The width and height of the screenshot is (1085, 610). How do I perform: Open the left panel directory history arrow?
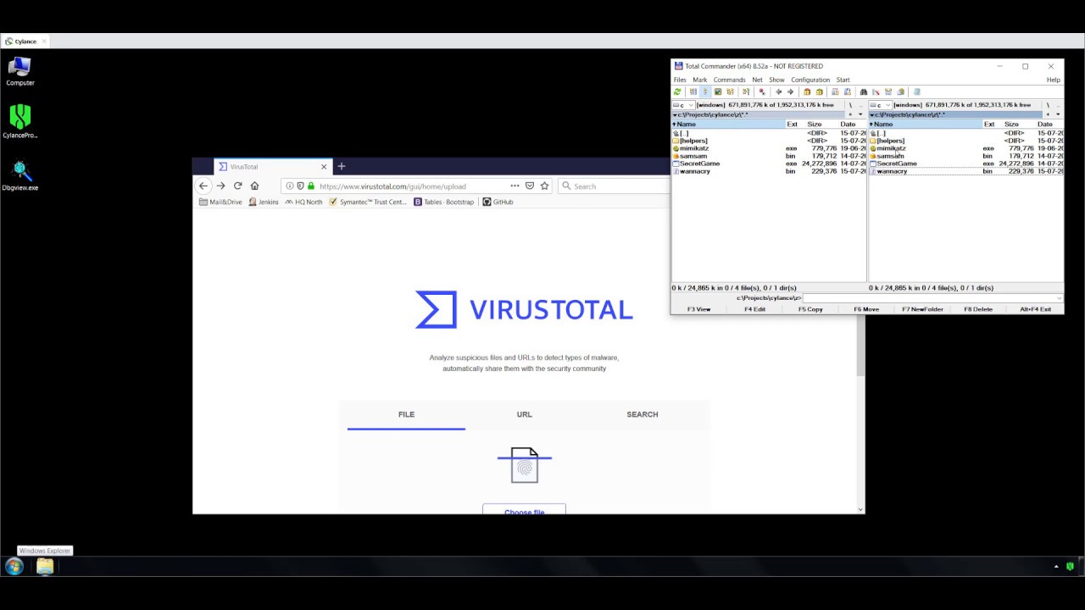pyautogui.click(x=860, y=114)
